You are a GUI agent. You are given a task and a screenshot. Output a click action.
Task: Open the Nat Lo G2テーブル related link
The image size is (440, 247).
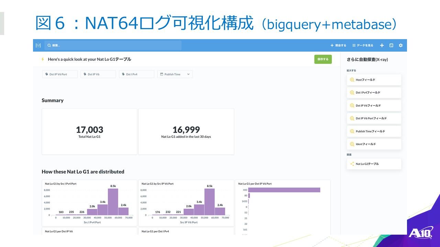point(374,164)
